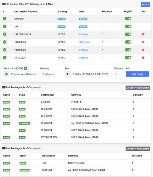Viewport: 153px width, 177px height.
Task: Focus the Gateway IP-Address input field
Action: [x=52, y=74]
